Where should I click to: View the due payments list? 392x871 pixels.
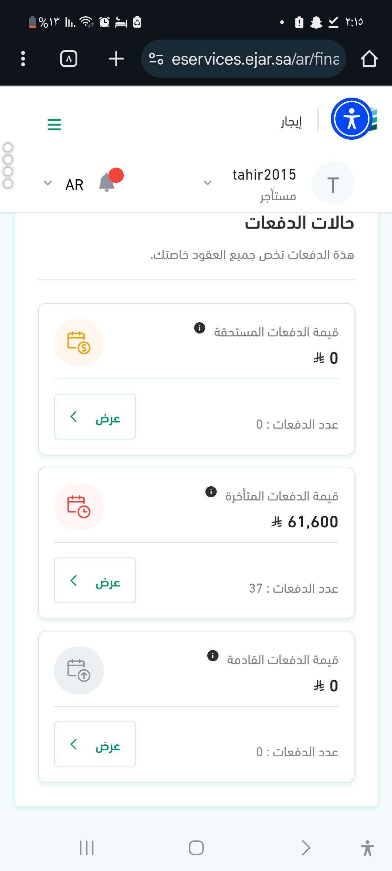click(x=95, y=417)
